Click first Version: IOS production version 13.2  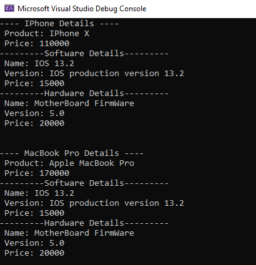coord(94,74)
